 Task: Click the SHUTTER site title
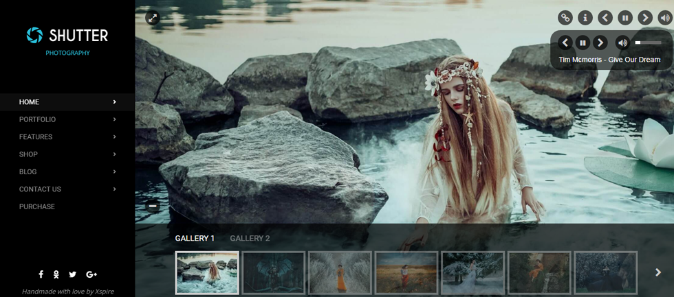pyautogui.click(x=78, y=36)
